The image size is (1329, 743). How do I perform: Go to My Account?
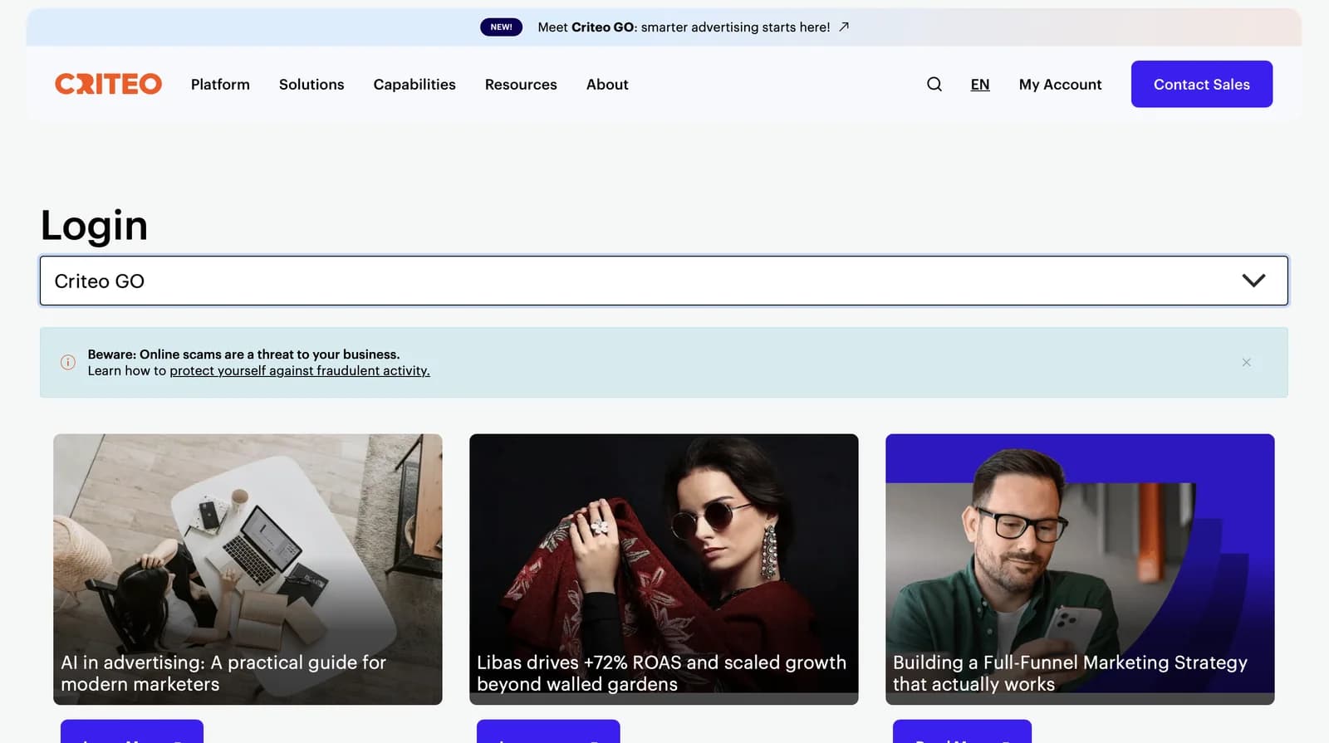(1060, 84)
